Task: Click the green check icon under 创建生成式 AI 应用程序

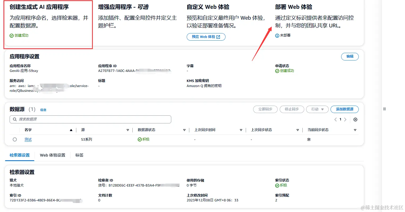Action: 11,36
